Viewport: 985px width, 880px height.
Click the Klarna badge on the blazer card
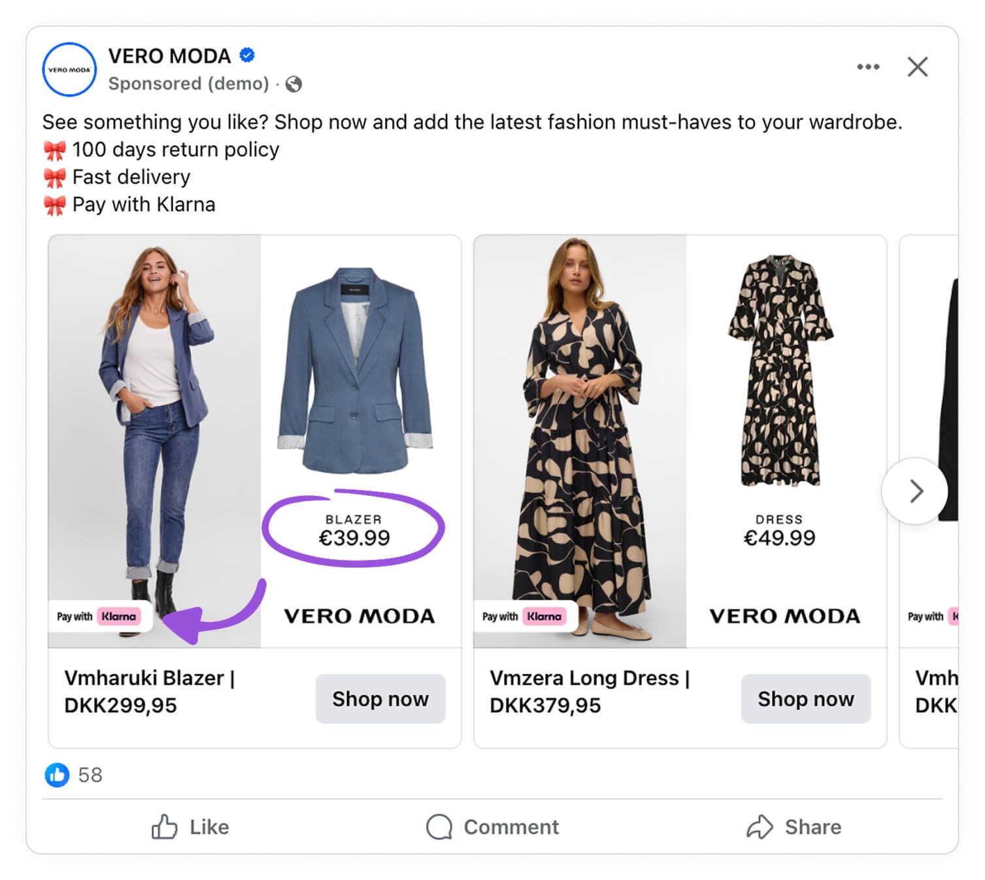[x=101, y=616]
